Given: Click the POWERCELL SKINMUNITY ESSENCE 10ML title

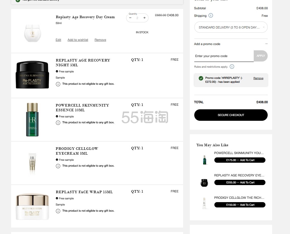Looking at the screenshot, I should (82, 108).
